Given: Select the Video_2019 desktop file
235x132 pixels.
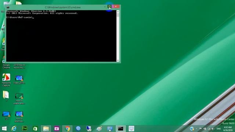Looking at the screenshot, I should point(19,80).
